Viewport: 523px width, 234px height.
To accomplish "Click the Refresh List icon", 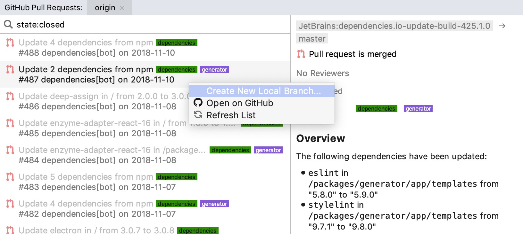I will [x=198, y=115].
